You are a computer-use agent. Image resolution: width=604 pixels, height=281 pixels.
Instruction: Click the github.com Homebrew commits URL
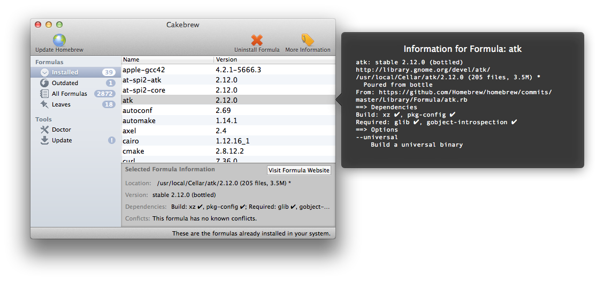click(x=454, y=96)
